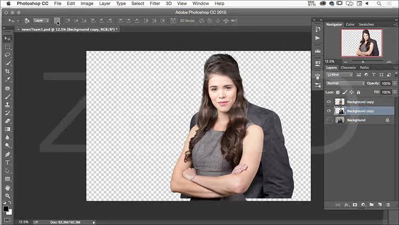Switch to the Channels tab

click(x=348, y=68)
